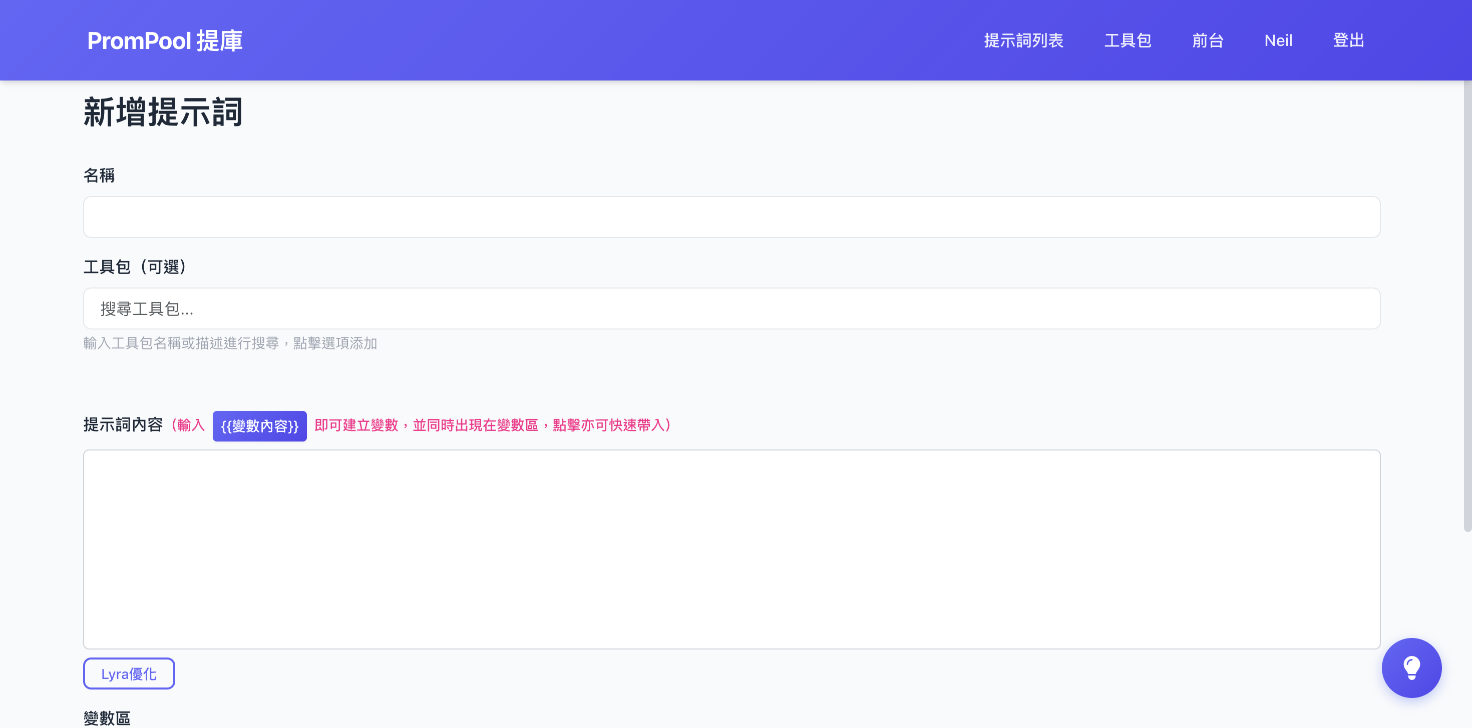Click the 名稱 field label
This screenshot has width=1472, height=728.
[99, 175]
